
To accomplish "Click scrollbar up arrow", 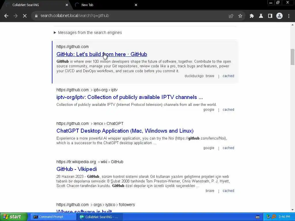I will 292,25.
